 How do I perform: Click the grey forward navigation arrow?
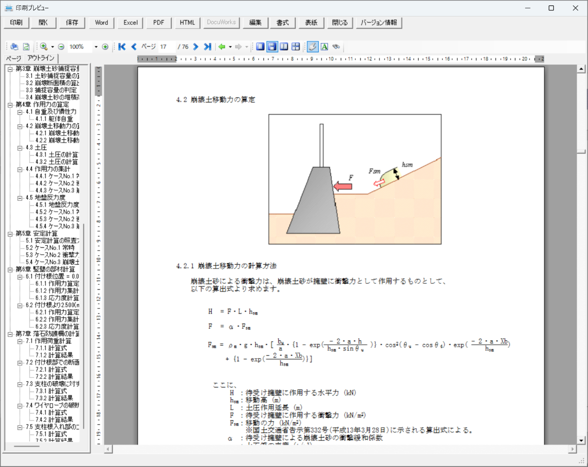click(x=239, y=47)
